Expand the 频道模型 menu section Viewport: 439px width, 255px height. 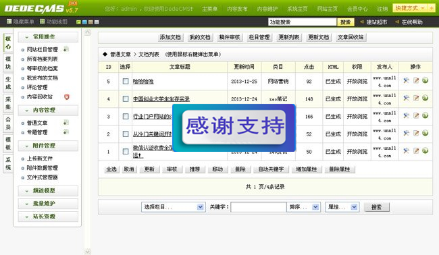pos(48,191)
